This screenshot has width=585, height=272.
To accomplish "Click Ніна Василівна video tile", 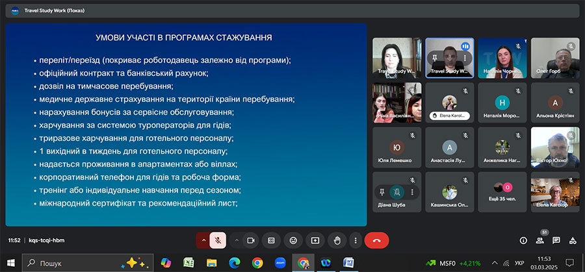I will pos(397,103).
